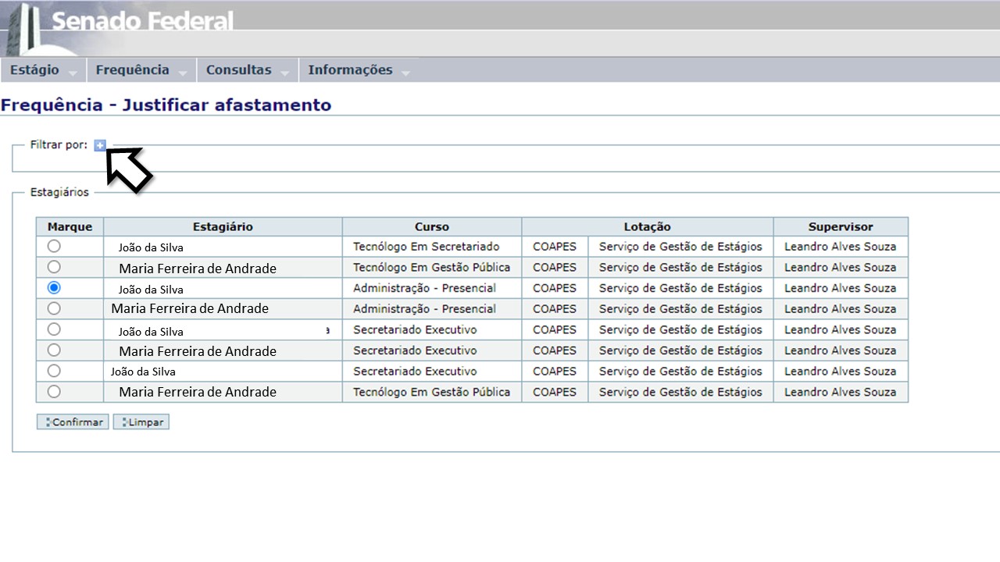Click dropdown arrow next to Informações

tap(405, 73)
